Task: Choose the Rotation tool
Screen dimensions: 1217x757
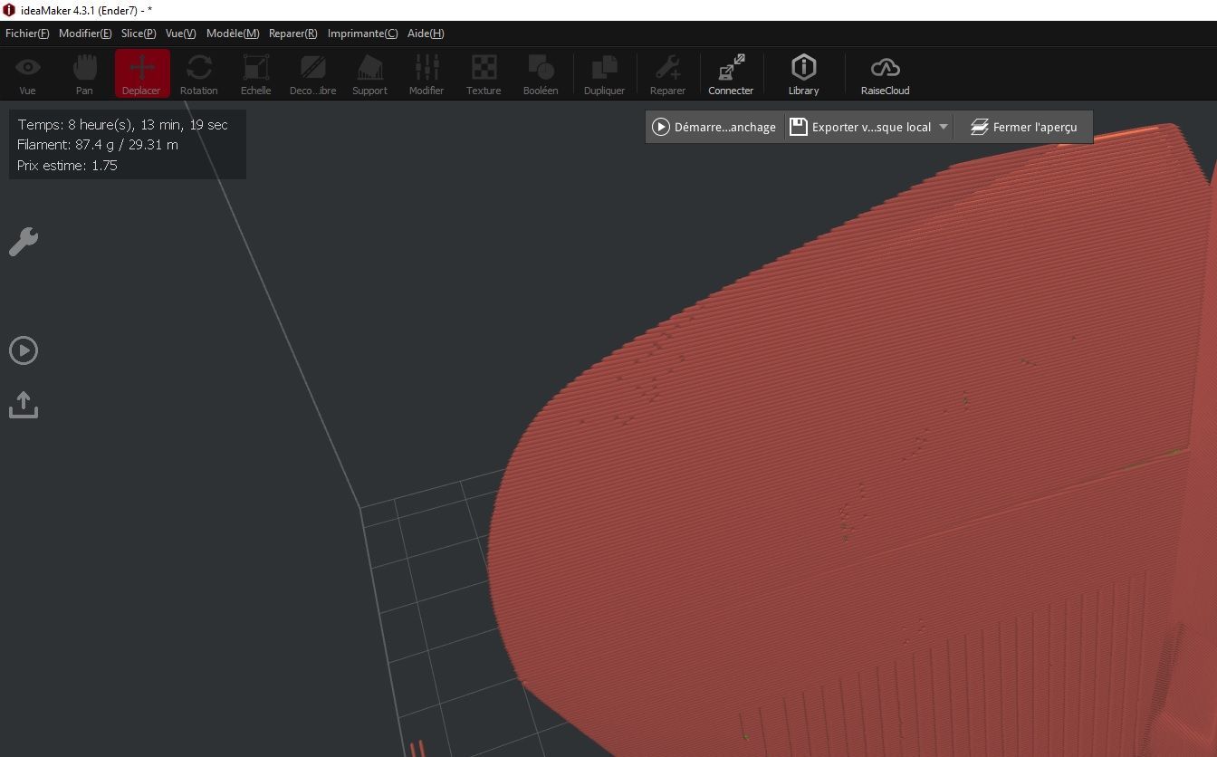Action: pos(198,75)
